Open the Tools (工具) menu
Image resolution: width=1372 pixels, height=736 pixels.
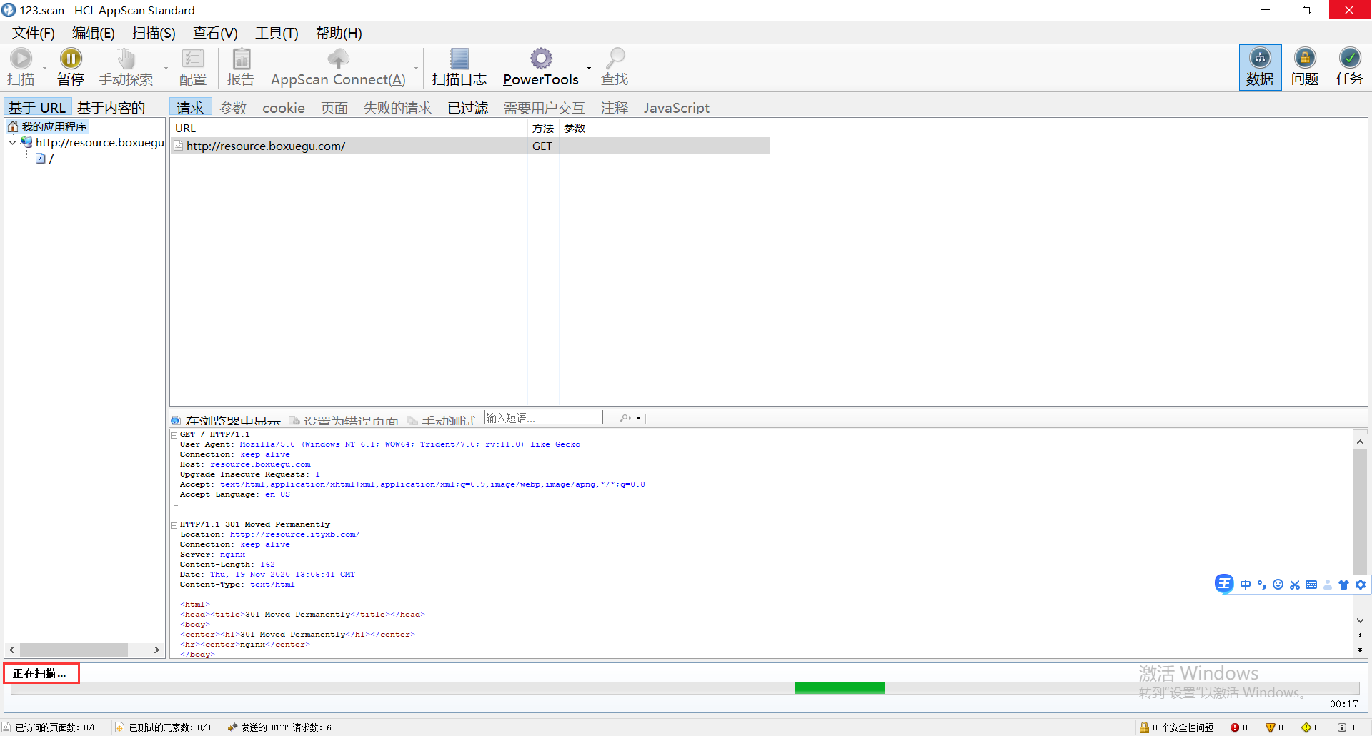[x=277, y=33]
